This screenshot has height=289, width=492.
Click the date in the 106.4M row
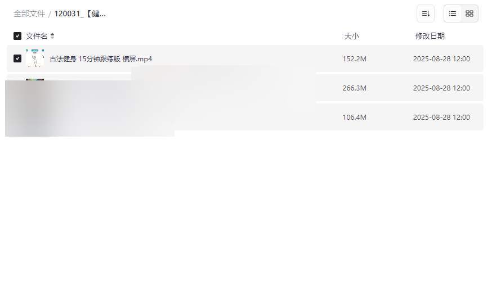(x=441, y=117)
